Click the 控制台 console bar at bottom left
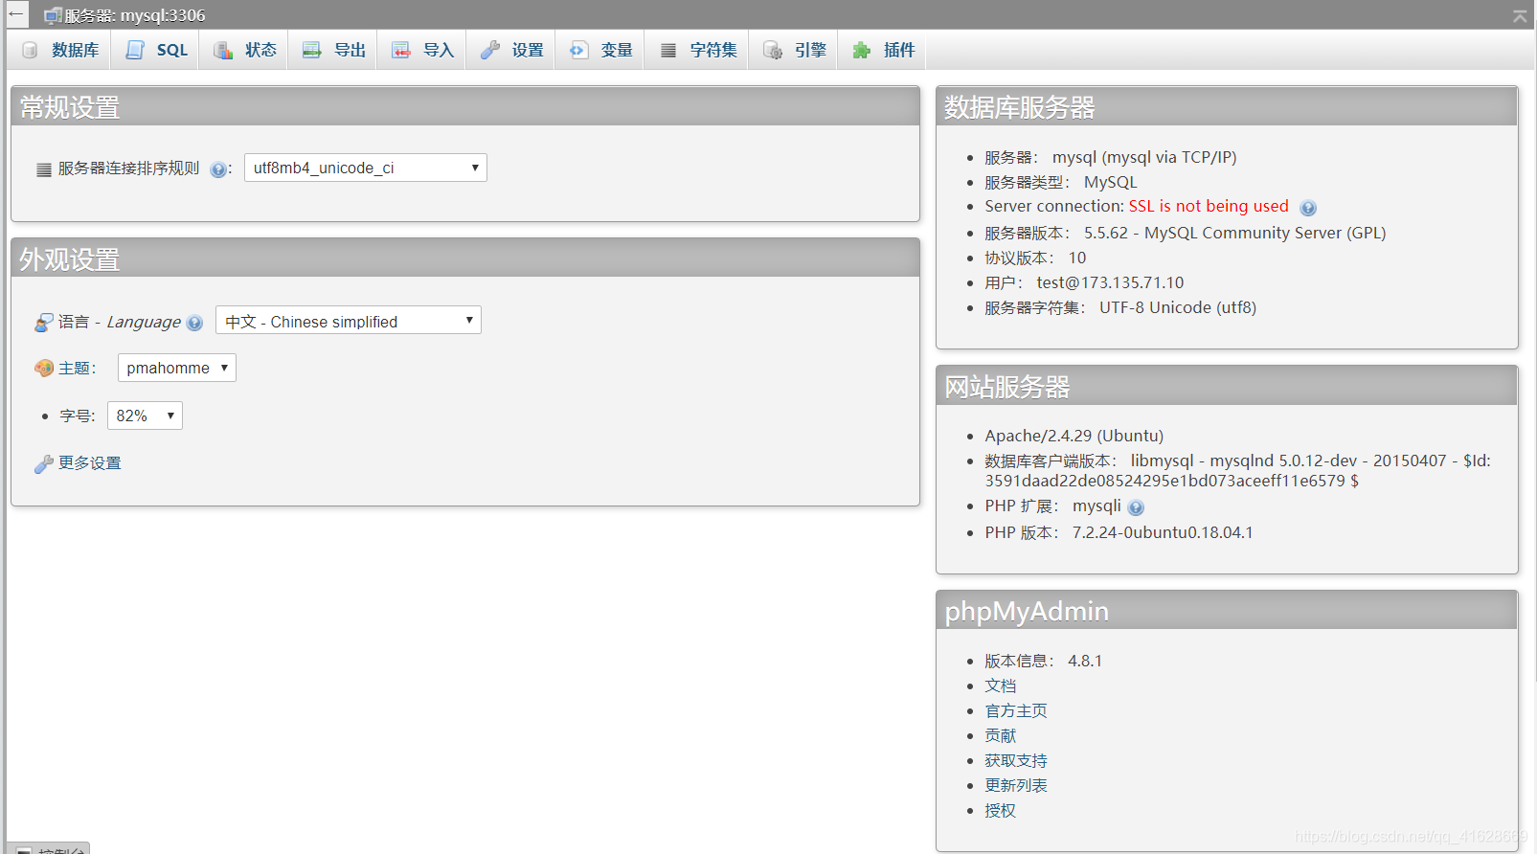This screenshot has width=1537, height=854. click(50, 848)
